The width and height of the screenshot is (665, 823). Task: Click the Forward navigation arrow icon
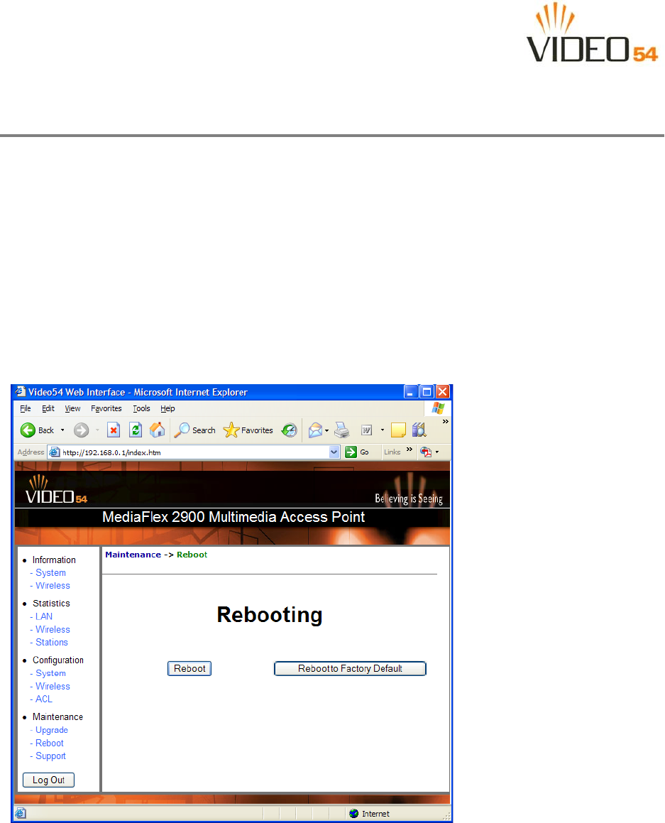(x=81, y=430)
